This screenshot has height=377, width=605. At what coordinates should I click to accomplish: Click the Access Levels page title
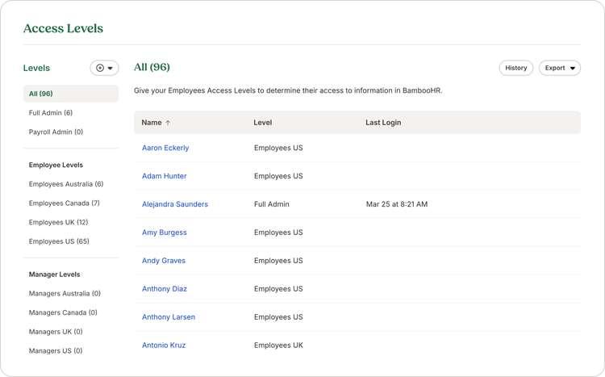(x=63, y=28)
